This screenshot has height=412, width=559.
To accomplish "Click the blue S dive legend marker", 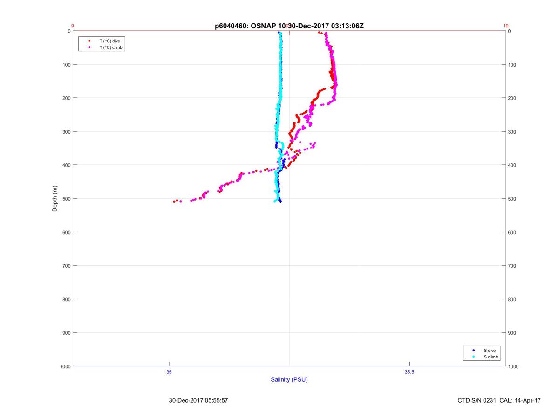I will [x=473, y=350].
